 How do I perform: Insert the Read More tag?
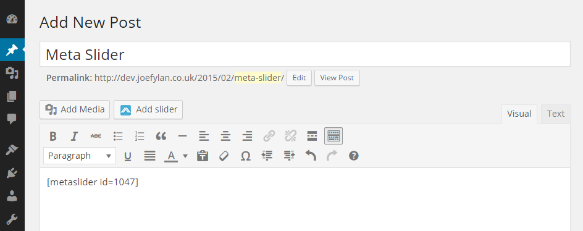(312, 136)
